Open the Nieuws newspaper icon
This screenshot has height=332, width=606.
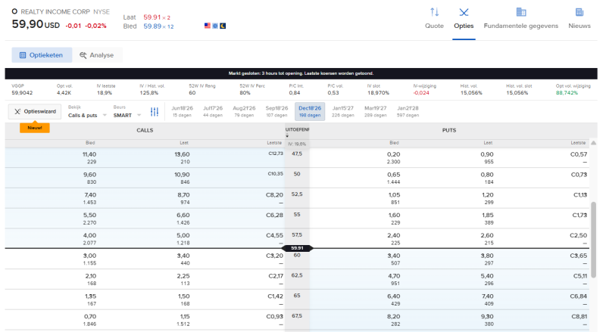(x=579, y=12)
